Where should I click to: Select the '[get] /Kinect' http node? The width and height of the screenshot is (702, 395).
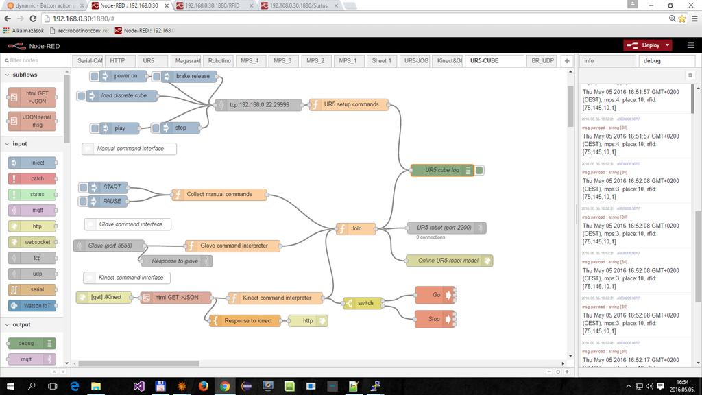pos(104,298)
